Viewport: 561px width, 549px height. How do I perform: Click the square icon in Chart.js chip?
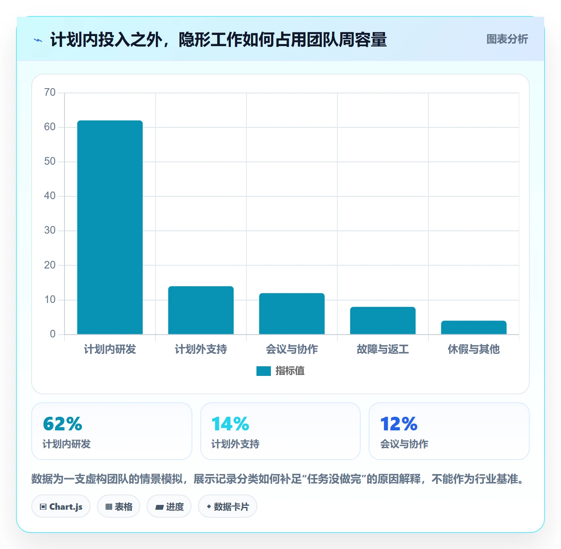(x=43, y=507)
